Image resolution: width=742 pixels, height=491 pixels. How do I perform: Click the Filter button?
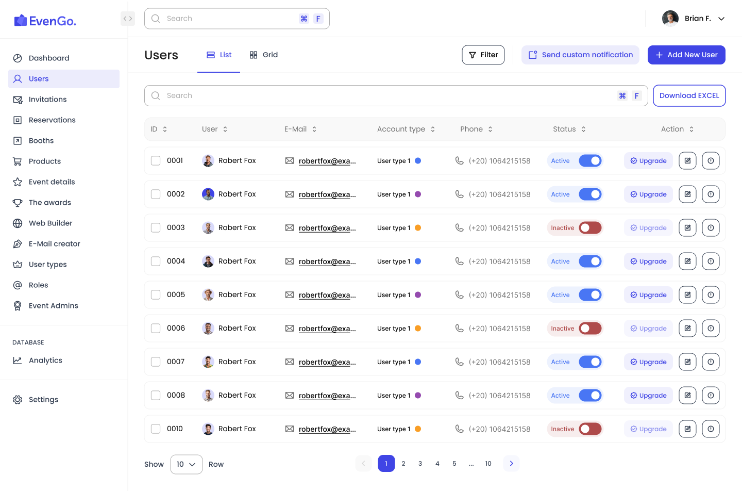click(x=483, y=55)
